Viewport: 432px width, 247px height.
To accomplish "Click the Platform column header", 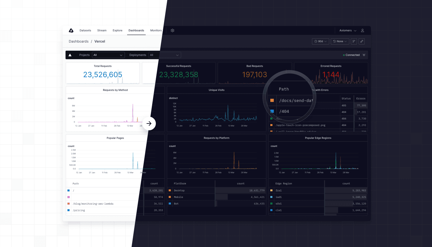I will click(x=180, y=183).
